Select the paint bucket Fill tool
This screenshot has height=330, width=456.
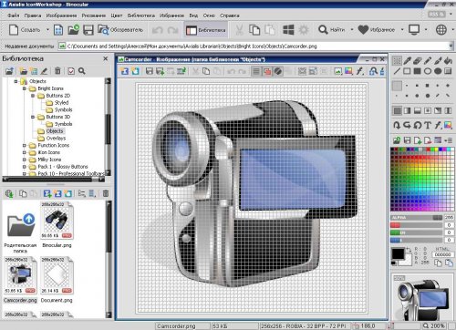pyautogui.click(x=448, y=60)
